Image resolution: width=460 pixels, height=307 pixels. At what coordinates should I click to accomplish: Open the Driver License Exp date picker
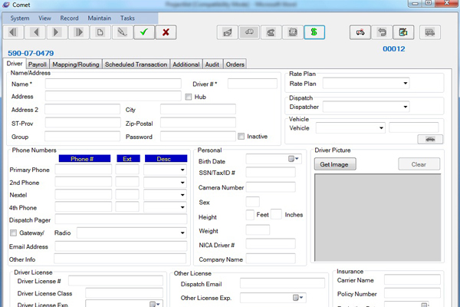coord(155,304)
